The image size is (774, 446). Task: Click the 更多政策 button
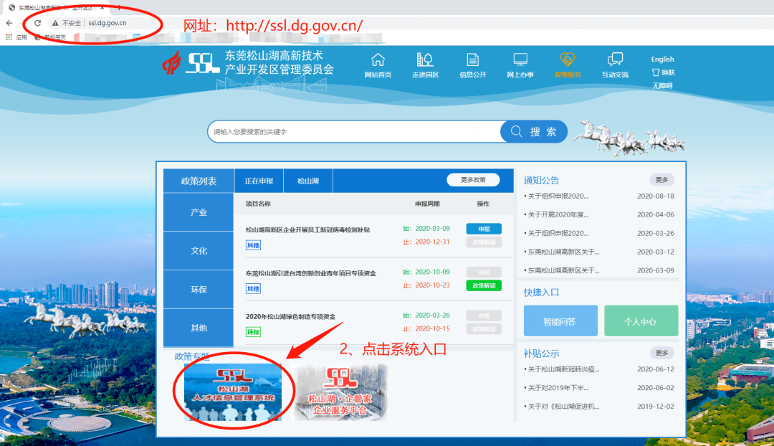tap(473, 180)
